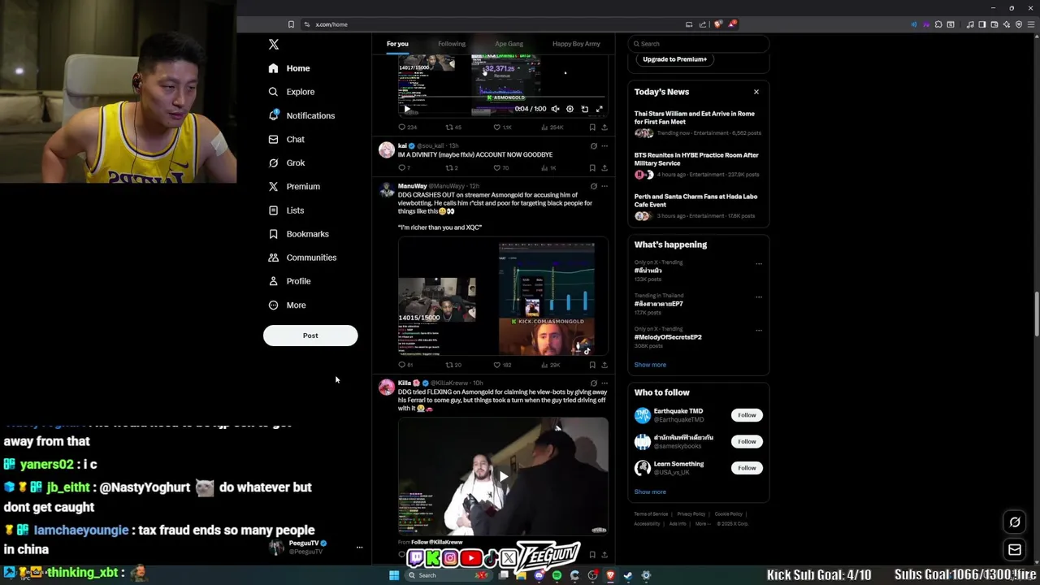Bookmark the top video post

[592, 128]
